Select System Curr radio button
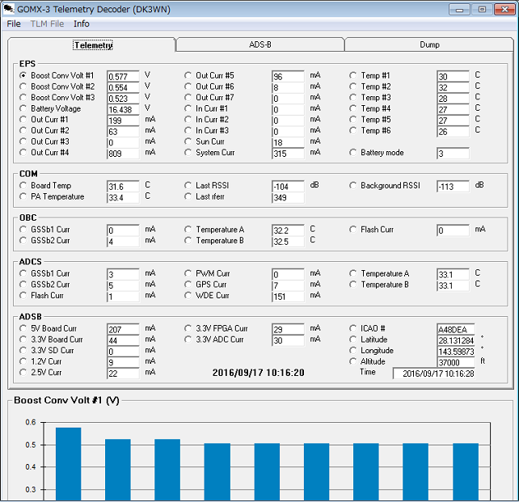519x502 pixels. pyautogui.click(x=188, y=153)
